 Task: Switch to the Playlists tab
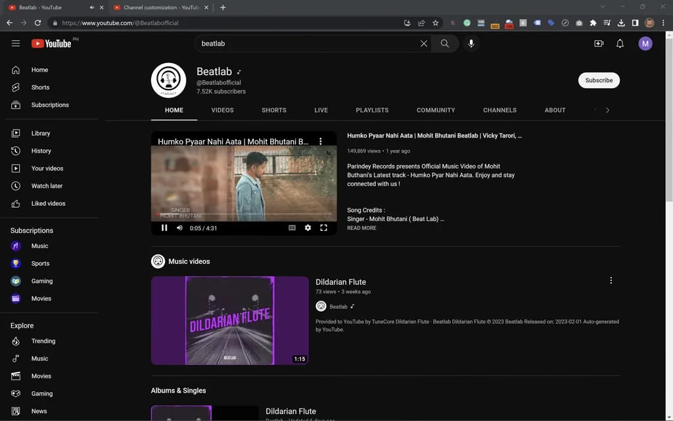coord(372,110)
